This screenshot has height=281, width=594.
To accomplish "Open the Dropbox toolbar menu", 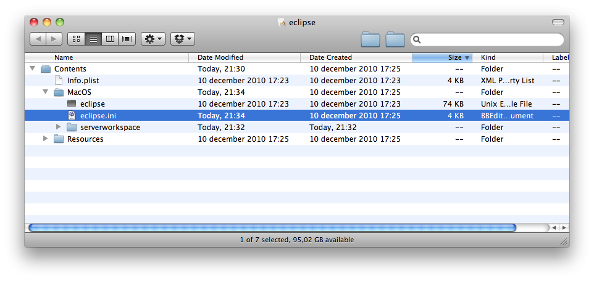I will pos(183,39).
